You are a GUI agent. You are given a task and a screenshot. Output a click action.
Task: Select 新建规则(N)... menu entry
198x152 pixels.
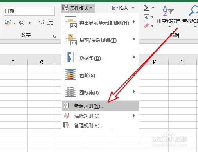coord(100,106)
